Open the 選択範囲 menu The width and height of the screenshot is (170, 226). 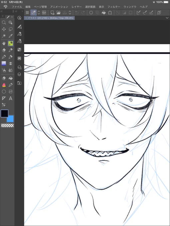pos(90,7)
